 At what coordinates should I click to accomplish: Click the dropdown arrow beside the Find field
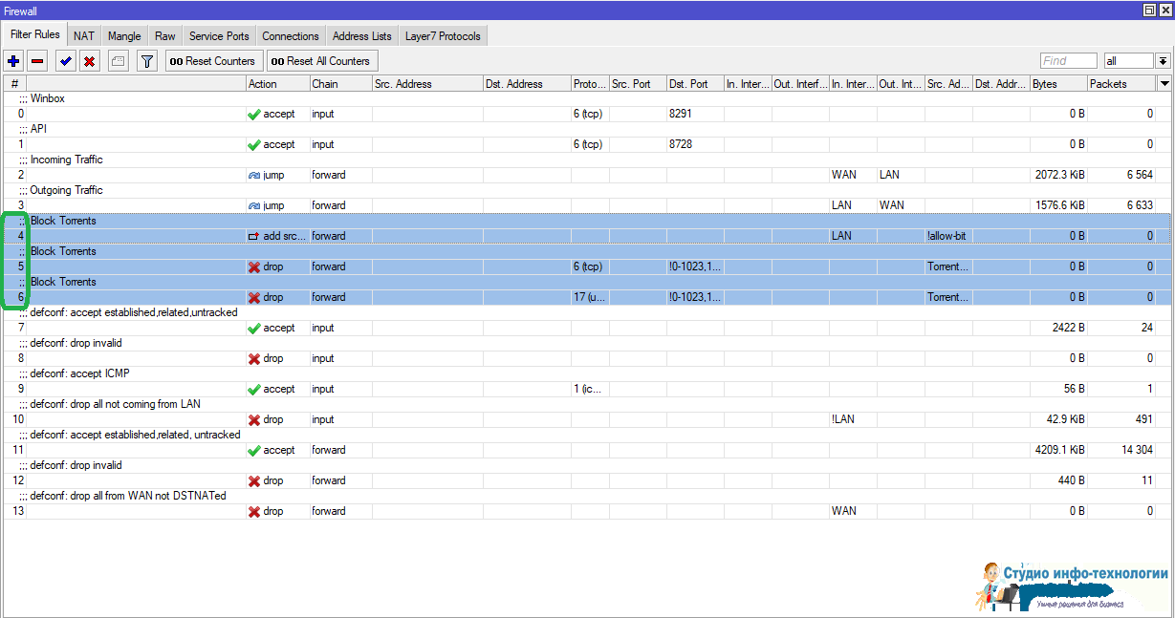click(1163, 61)
